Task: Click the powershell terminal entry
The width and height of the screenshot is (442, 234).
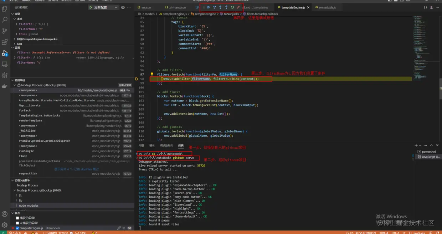Action: [x=429, y=152]
